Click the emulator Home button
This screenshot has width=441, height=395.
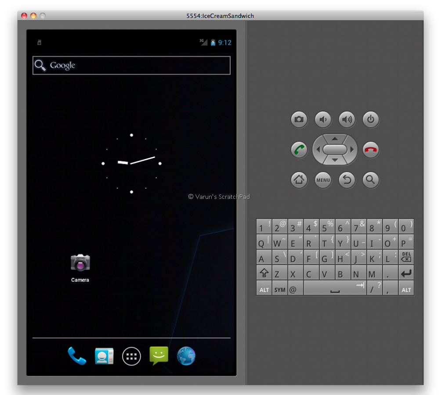click(x=299, y=180)
